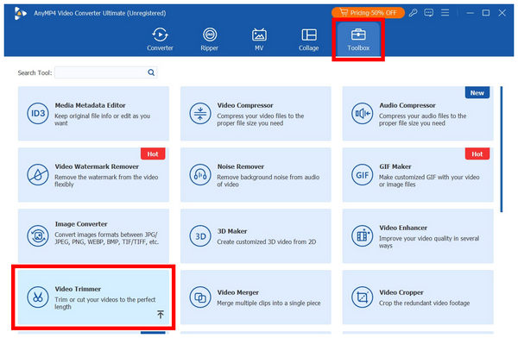Image resolution: width=518 pixels, height=338 pixels.
Task: Open the feedback chat icon
Action: click(429, 13)
